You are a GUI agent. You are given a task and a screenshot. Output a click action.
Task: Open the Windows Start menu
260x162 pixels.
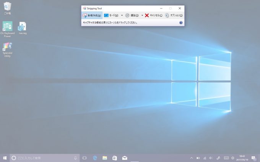pos(5,158)
